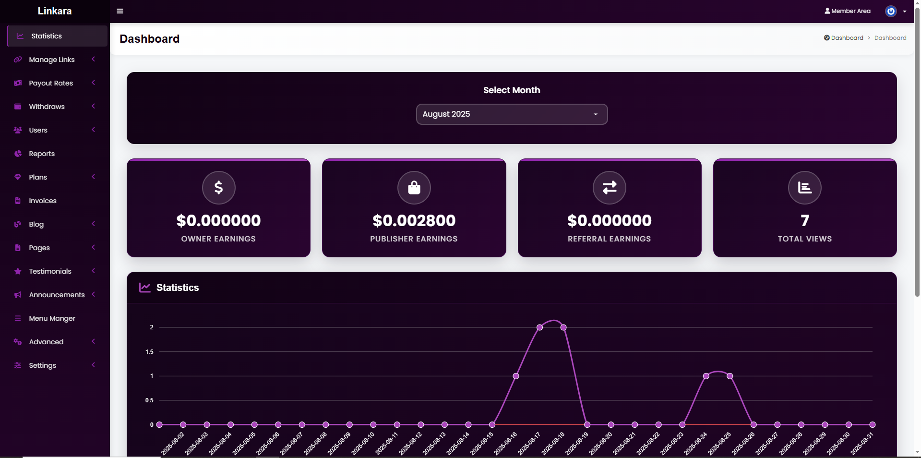The height and width of the screenshot is (458, 921).
Task: Click the Select Month heading text
Action: pos(512,90)
